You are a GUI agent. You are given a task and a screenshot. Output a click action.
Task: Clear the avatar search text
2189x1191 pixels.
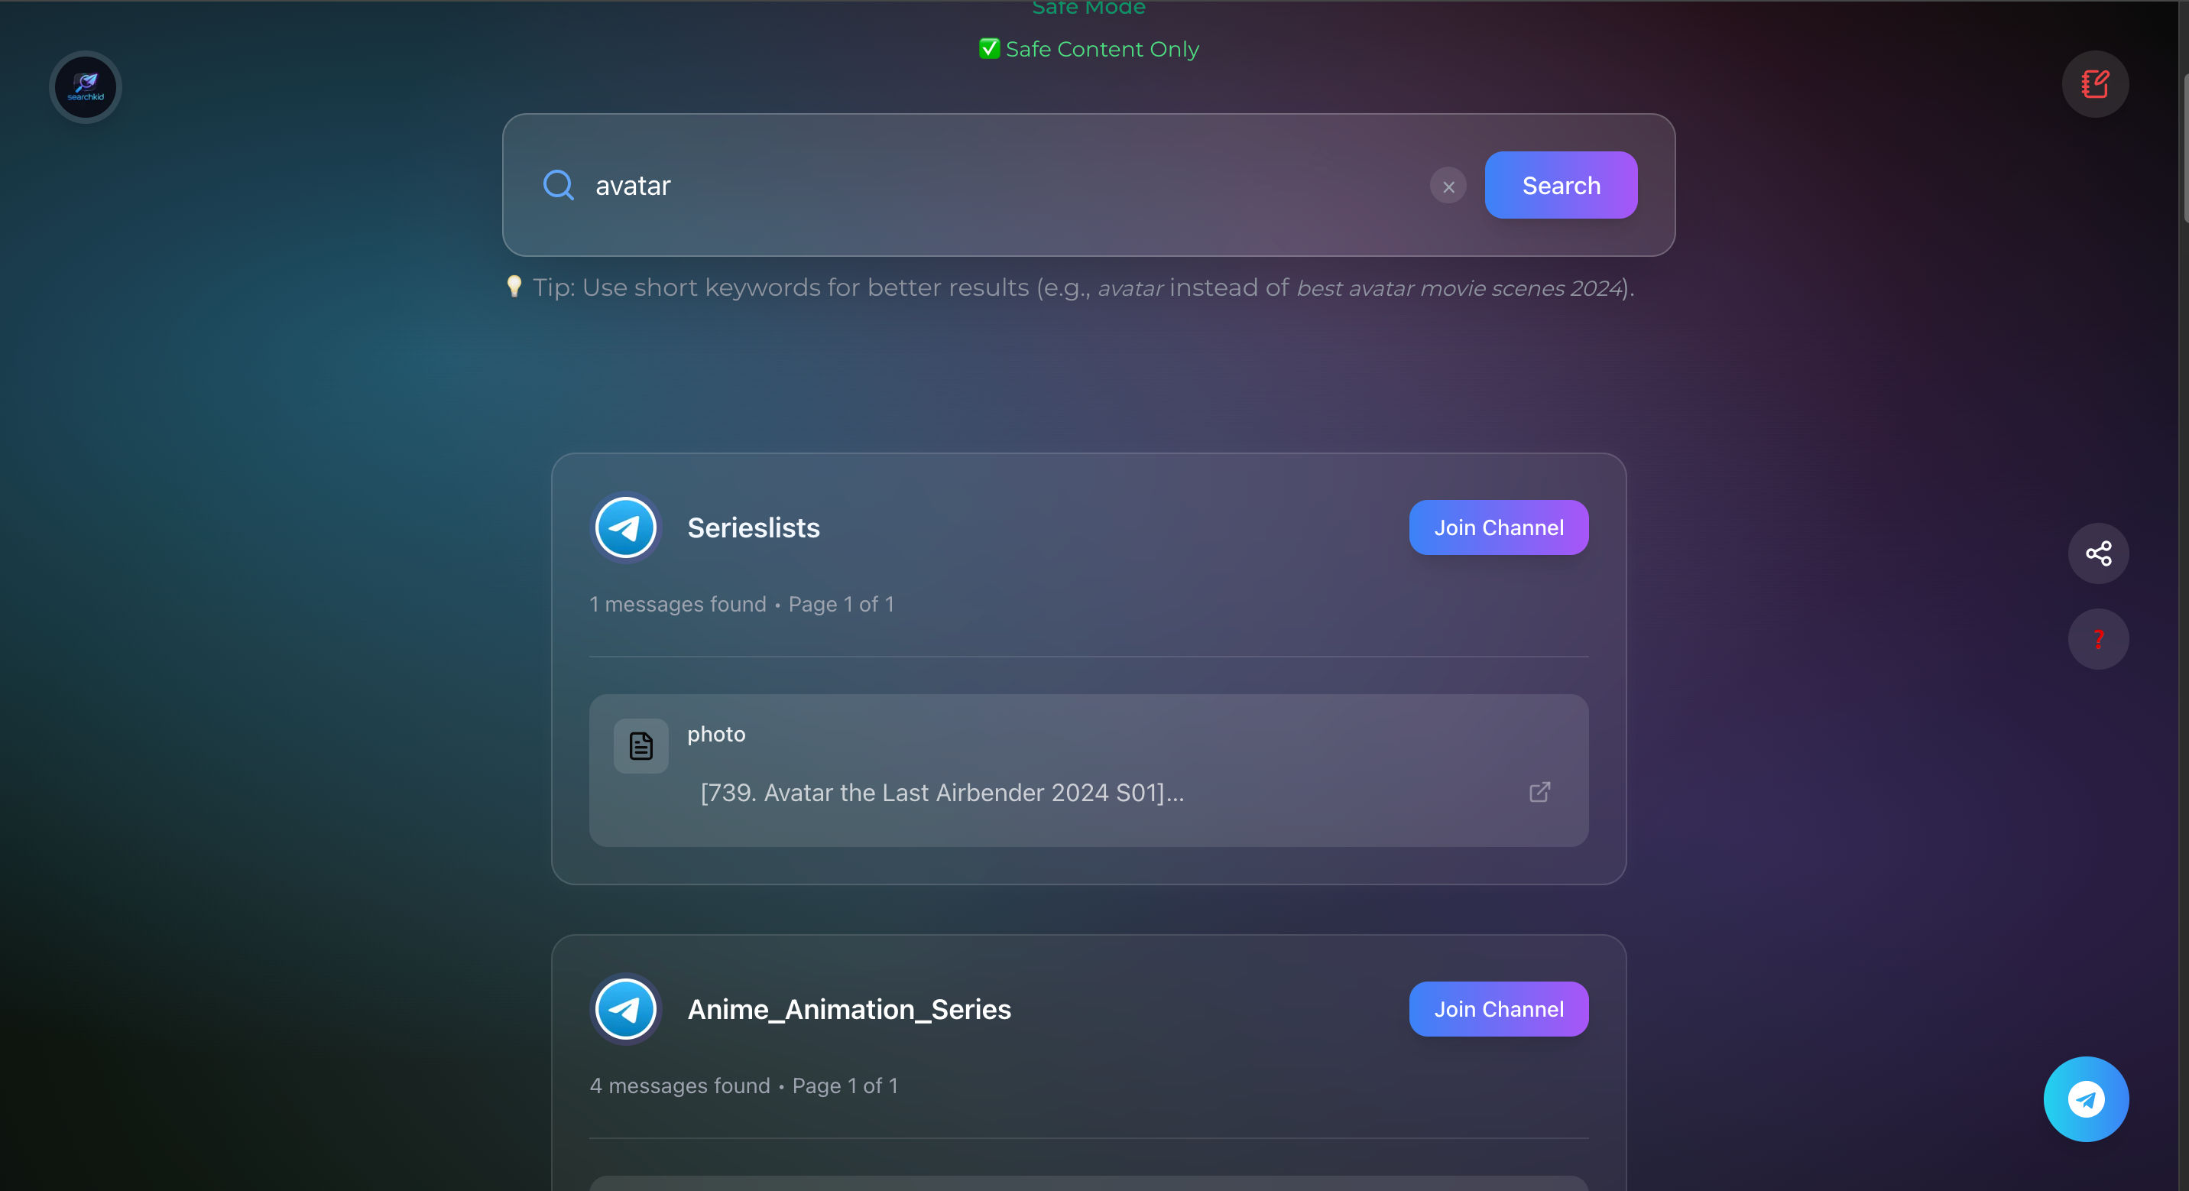[1448, 187]
